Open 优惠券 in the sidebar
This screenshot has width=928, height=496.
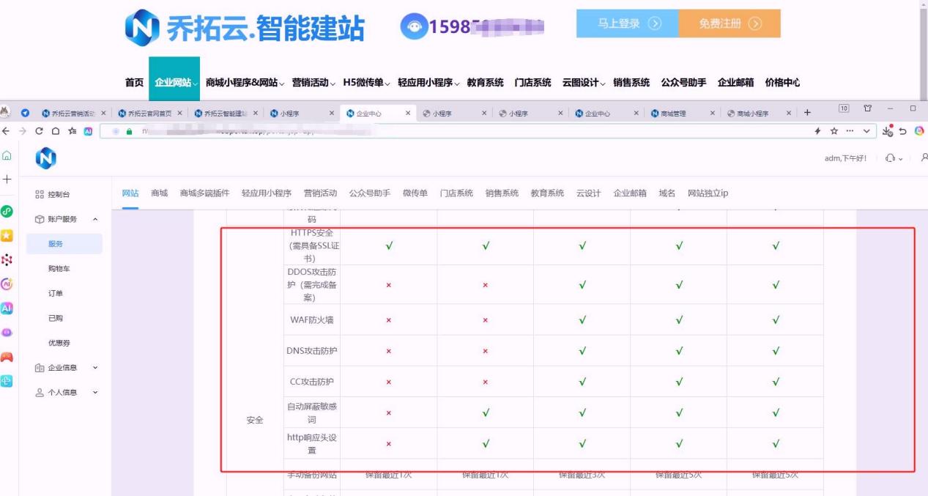59,343
